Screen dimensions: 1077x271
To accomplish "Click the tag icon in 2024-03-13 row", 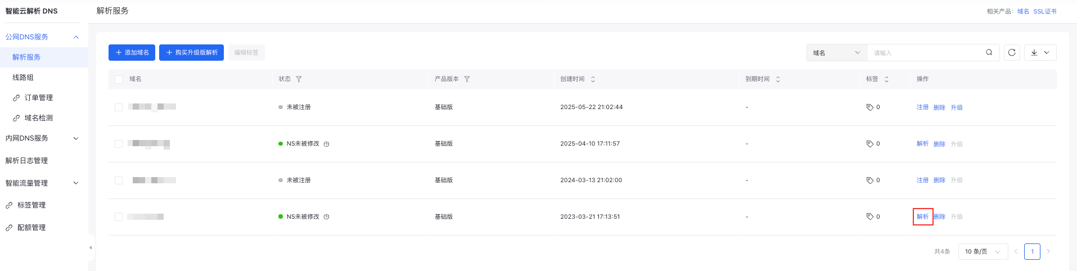I will click(x=869, y=180).
